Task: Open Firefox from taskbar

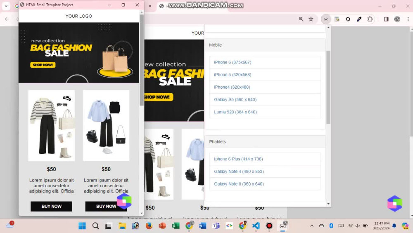Action: pyautogui.click(x=149, y=226)
